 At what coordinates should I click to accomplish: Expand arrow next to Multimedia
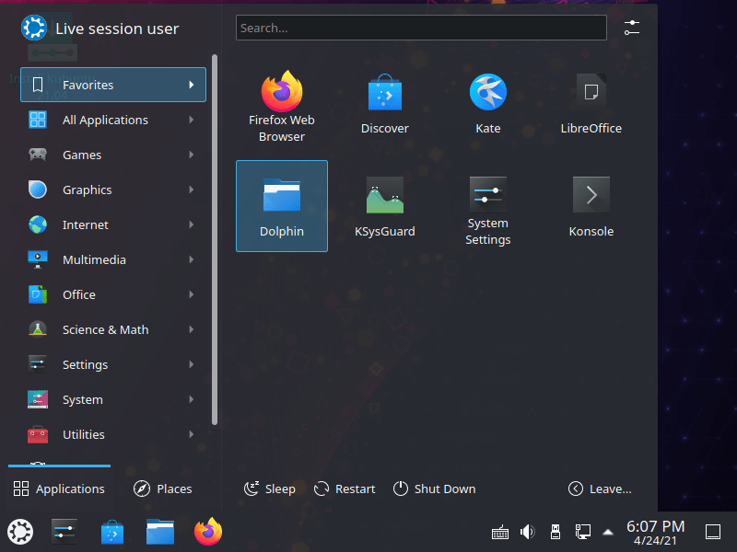pyautogui.click(x=192, y=259)
